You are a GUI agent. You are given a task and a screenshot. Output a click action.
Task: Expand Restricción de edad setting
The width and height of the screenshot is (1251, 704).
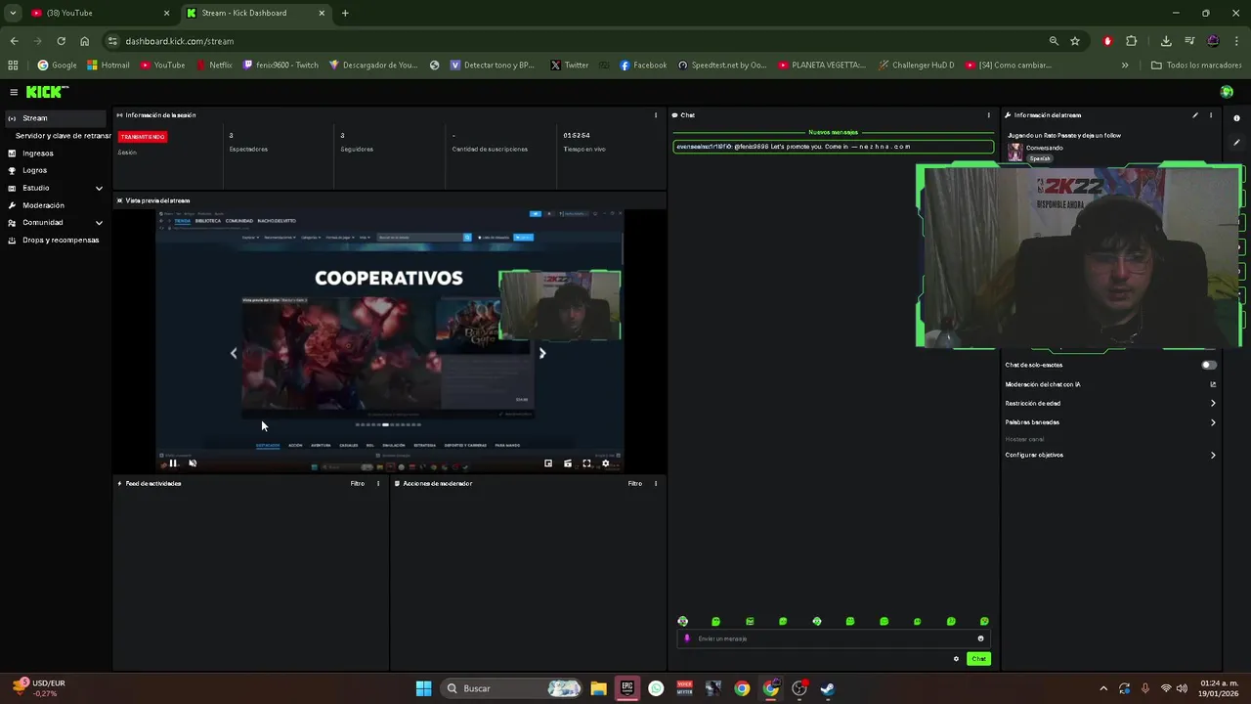(x=1213, y=404)
